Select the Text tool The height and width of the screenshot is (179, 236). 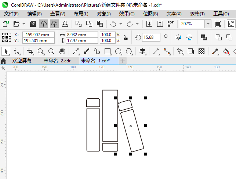pyautogui.click(x=142, y=51)
